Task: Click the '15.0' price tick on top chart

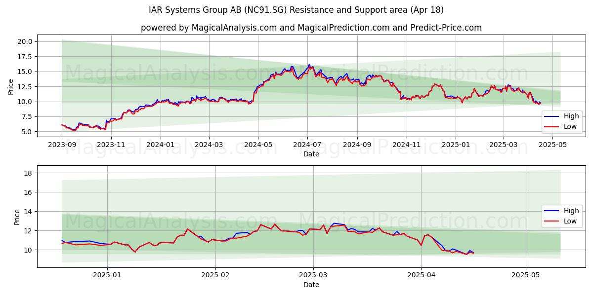Action: click(26, 72)
